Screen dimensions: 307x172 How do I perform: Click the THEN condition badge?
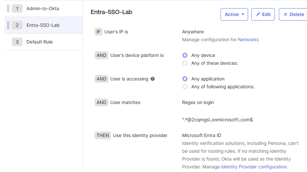(x=103, y=135)
